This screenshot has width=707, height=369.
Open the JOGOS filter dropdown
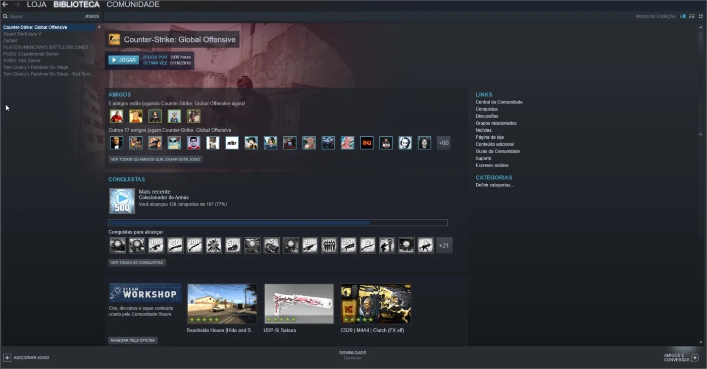[x=92, y=17]
